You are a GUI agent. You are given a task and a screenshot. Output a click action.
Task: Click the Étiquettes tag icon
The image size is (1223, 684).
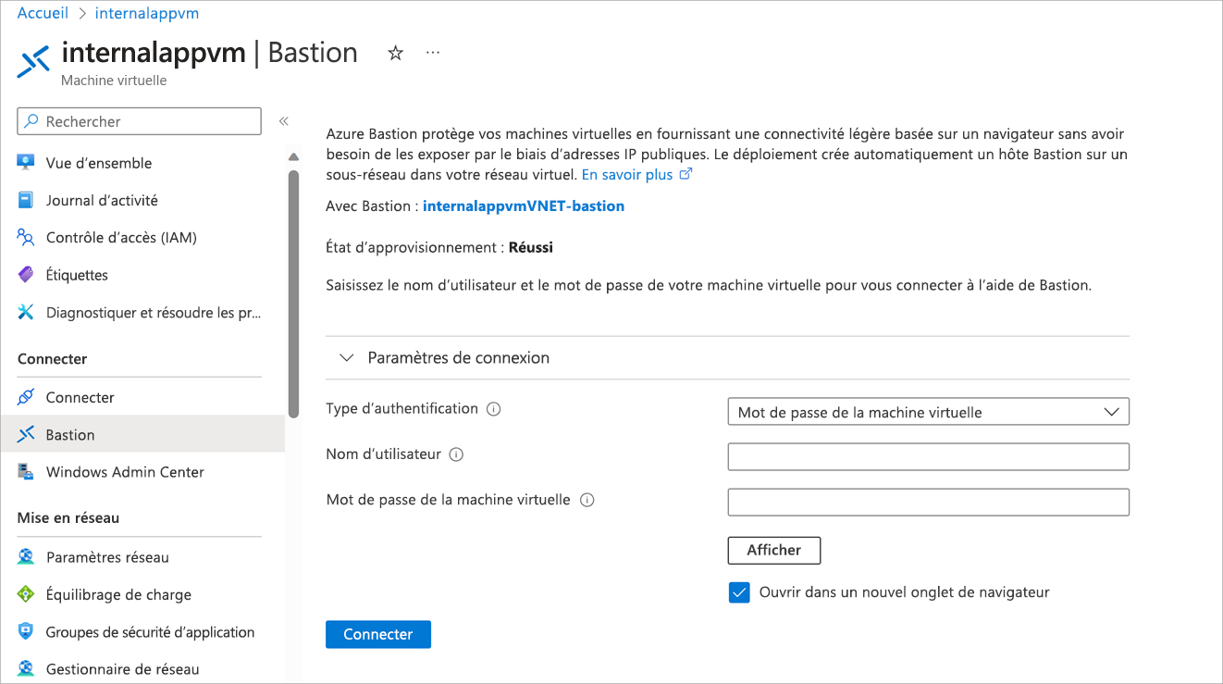click(x=26, y=275)
